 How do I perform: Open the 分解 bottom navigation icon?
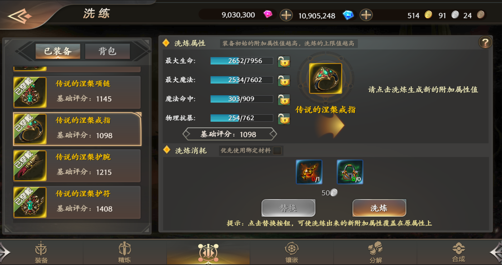click(x=375, y=252)
